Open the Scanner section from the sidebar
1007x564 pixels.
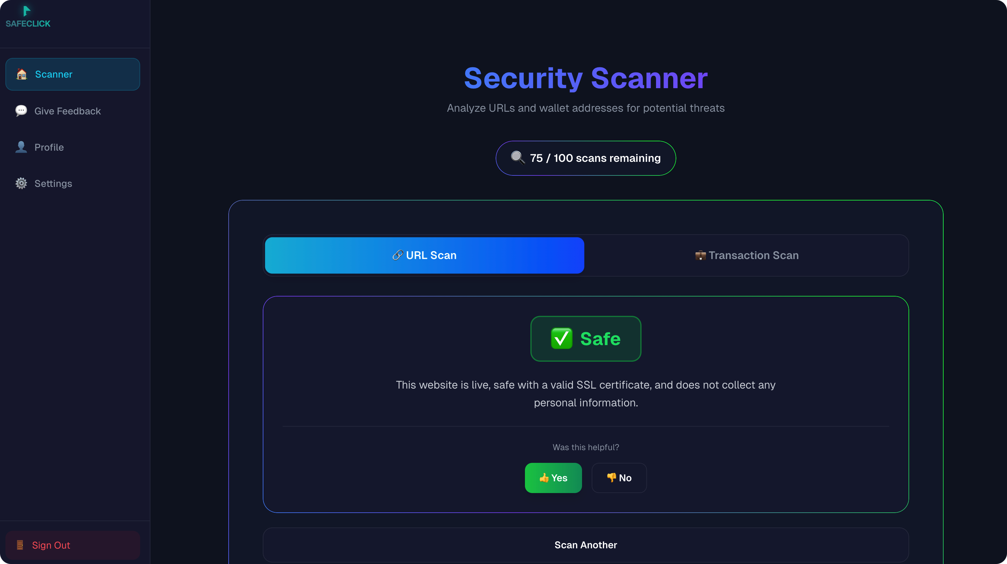pyautogui.click(x=73, y=74)
